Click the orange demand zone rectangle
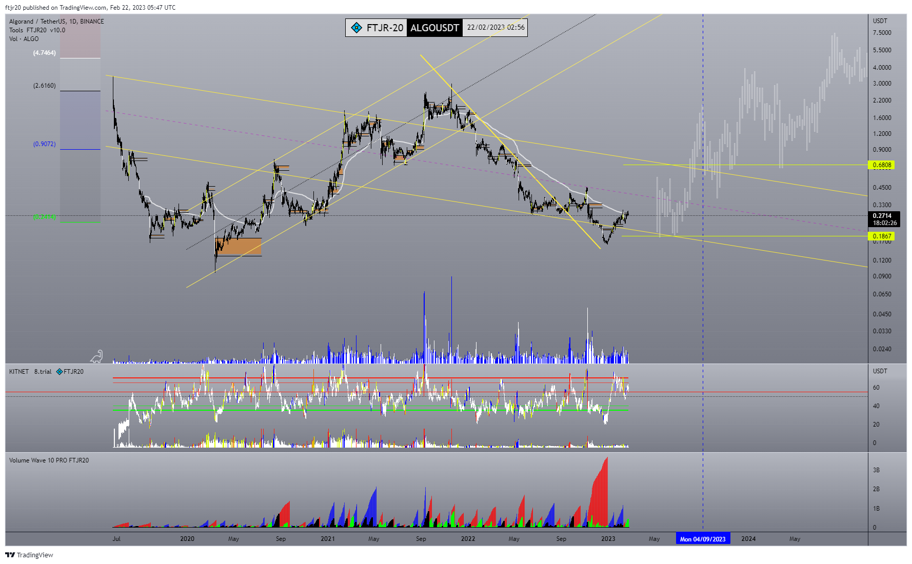Screen dimensions: 912x564 point(239,247)
